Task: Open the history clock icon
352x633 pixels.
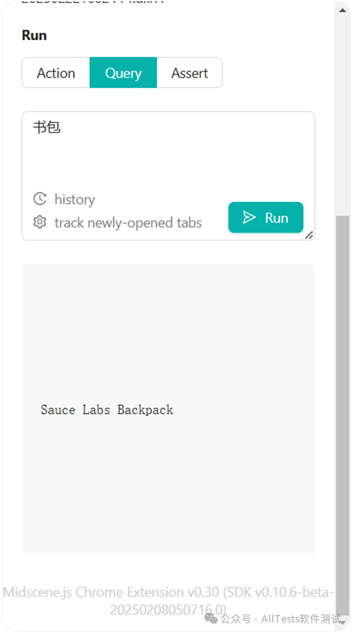Action: tap(40, 199)
